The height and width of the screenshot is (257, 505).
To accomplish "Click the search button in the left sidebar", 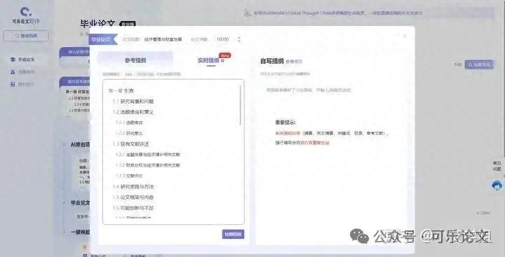I will (x=26, y=36).
